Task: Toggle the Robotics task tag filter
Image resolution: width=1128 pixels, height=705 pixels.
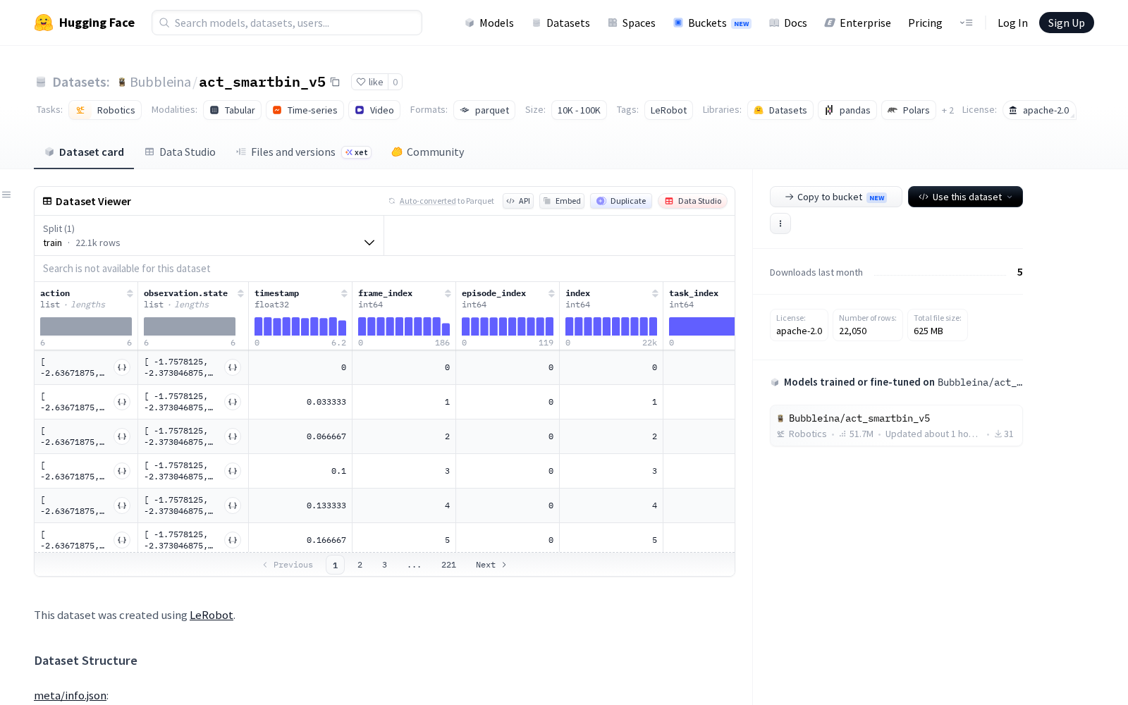Action: pos(105,110)
